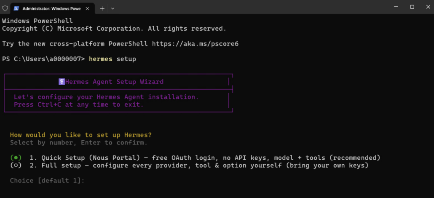Open the aka.ms/pscore6 link

click(195, 44)
